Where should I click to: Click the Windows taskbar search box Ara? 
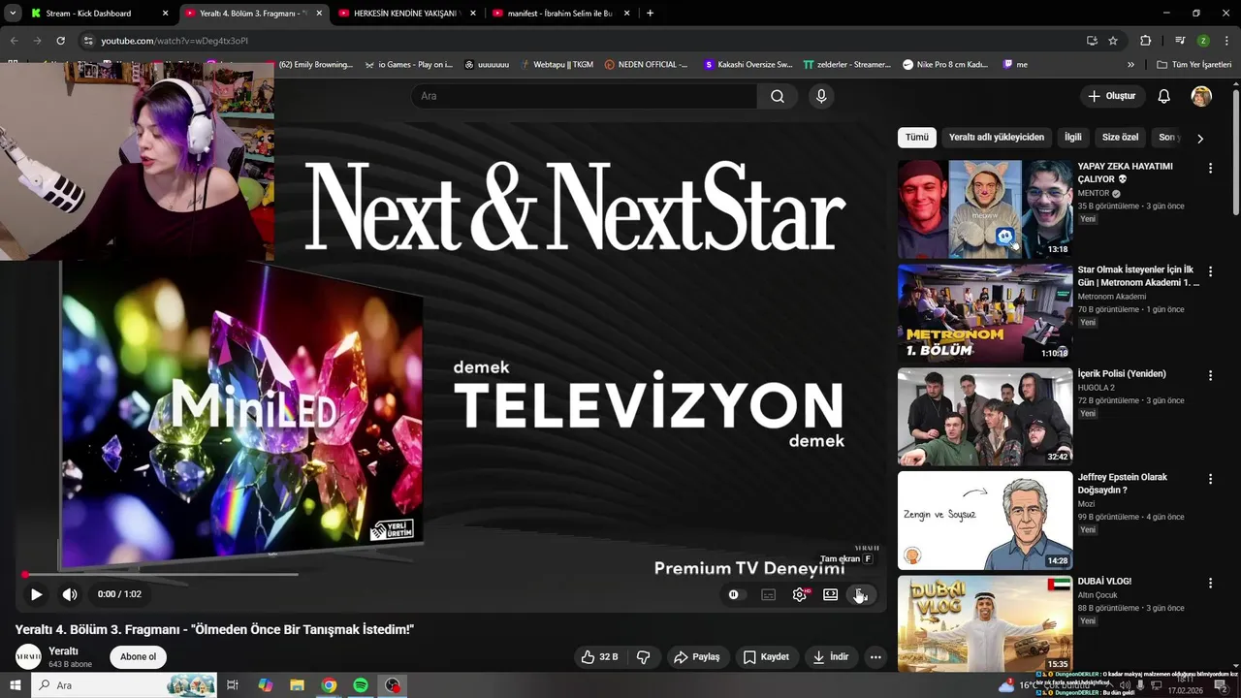point(124,685)
